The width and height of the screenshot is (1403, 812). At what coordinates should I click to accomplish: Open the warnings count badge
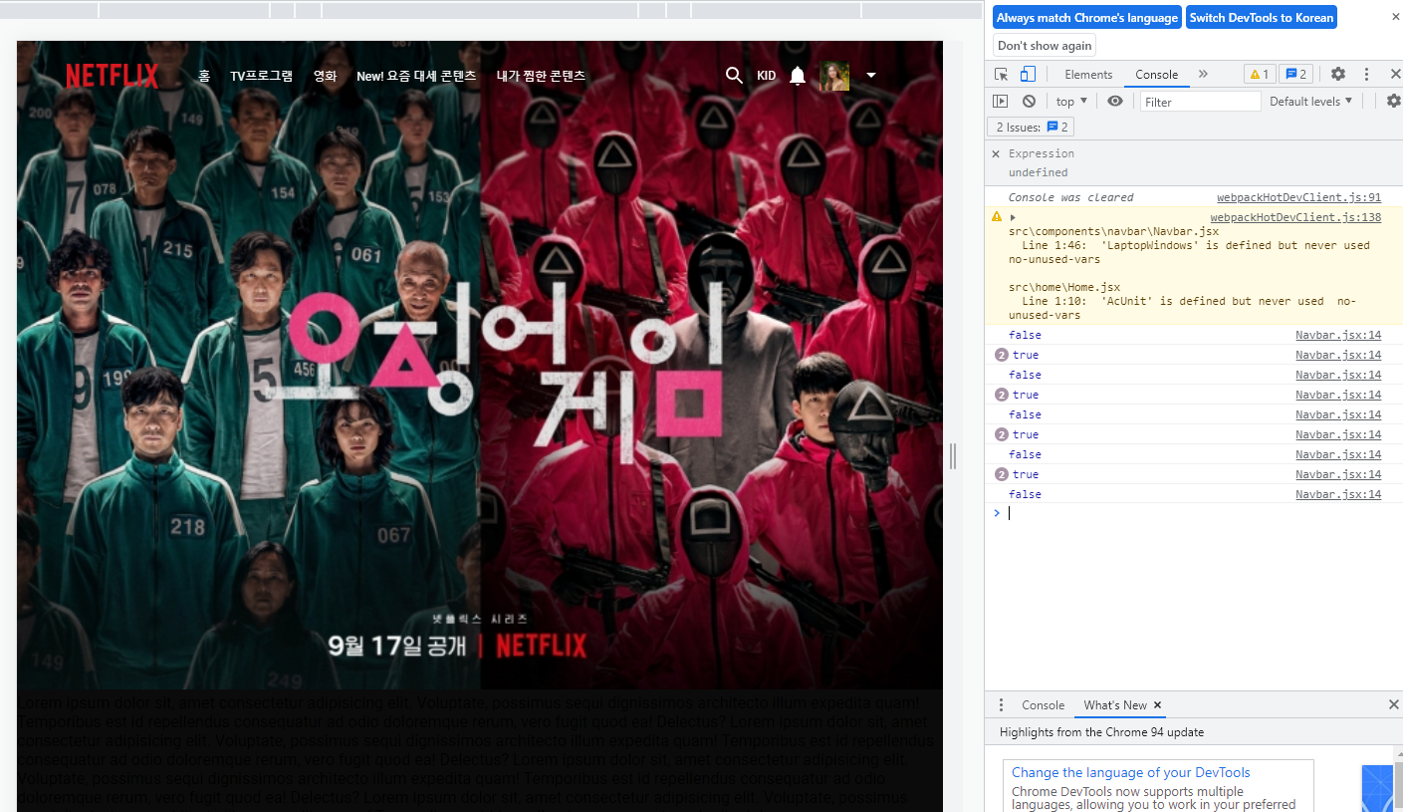click(1259, 75)
